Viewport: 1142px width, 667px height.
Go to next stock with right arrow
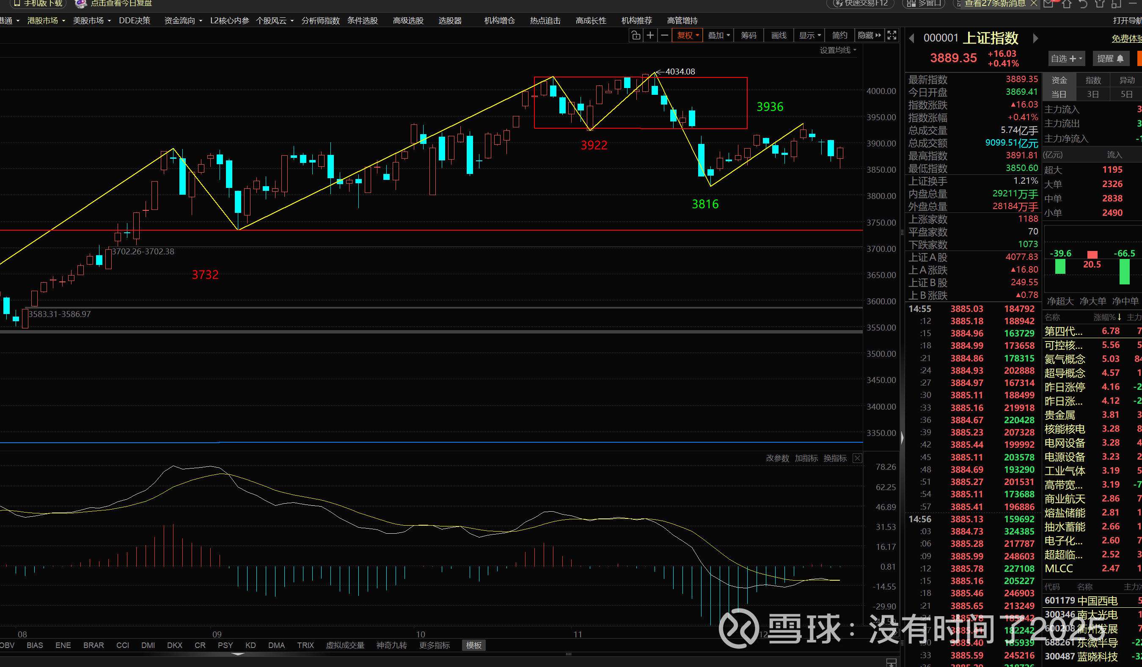pos(1035,39)
